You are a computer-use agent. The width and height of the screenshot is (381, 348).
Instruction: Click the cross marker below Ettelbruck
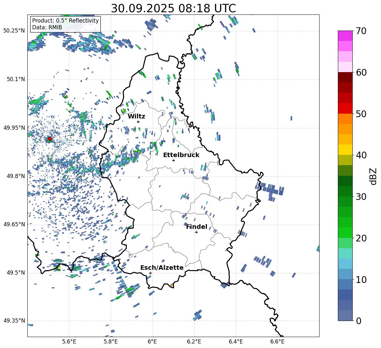[x=173, y=160]
